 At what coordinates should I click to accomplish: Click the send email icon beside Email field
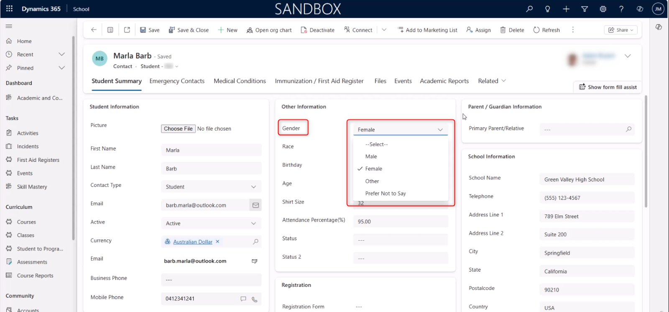point(255,205)
